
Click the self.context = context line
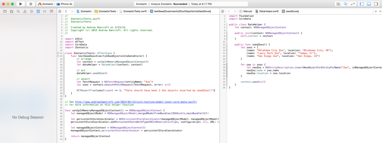click(257, 36)
